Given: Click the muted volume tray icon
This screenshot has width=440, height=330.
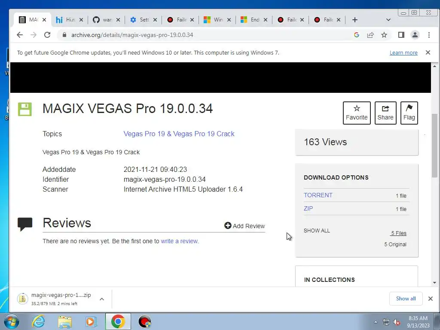Looking at the screenshot, I should 397,322.
